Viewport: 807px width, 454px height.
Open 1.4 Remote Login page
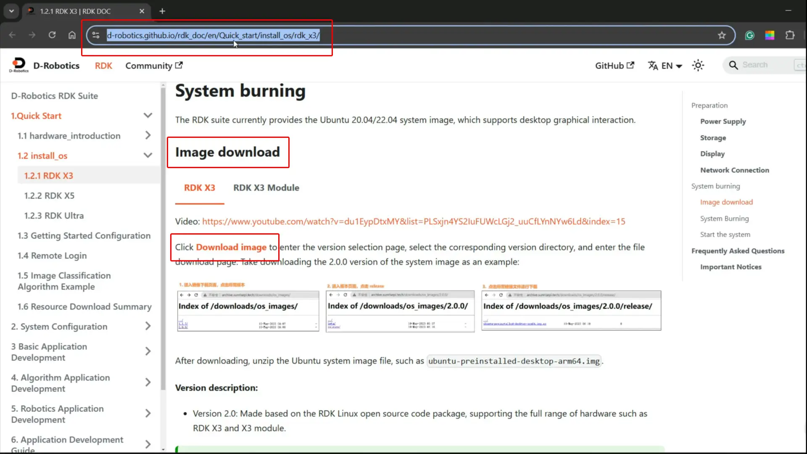point(52,256)
